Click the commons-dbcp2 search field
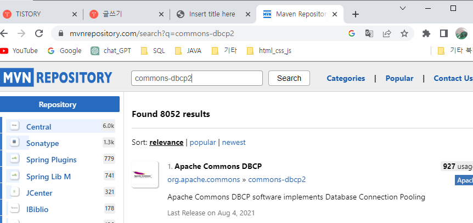 point(196,78)
